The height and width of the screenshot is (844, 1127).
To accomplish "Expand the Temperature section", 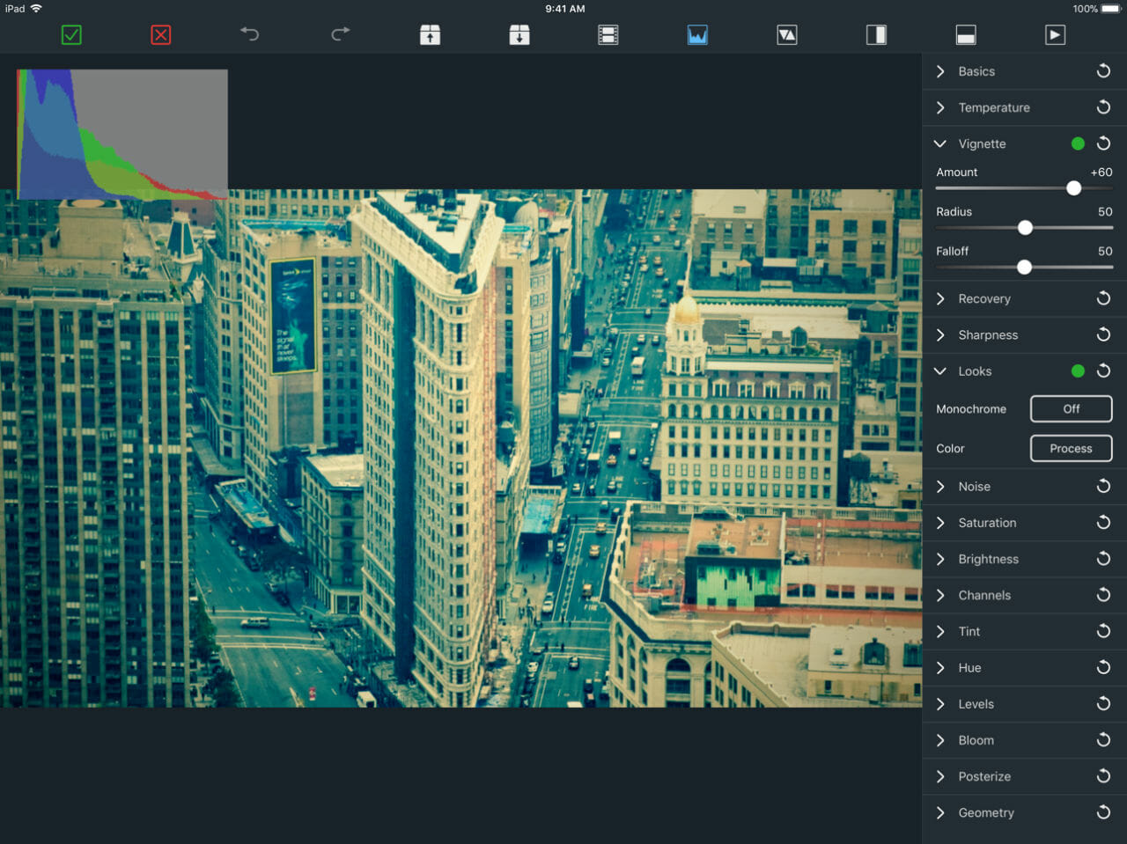I will coord(940,107).
